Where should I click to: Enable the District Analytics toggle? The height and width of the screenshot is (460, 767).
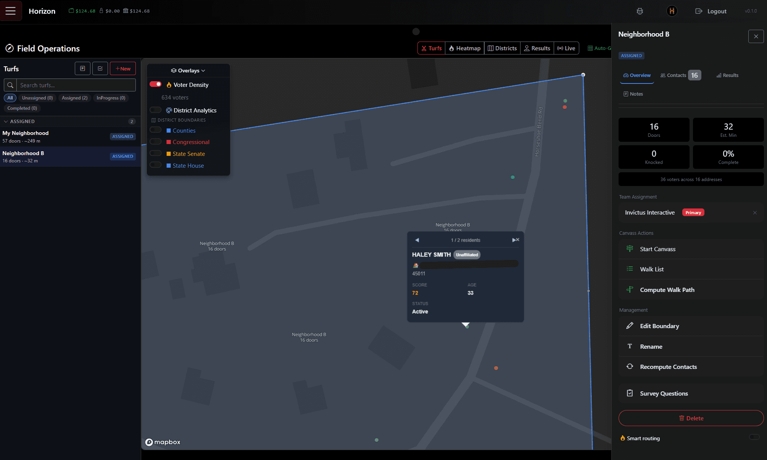click(x=156, y=110)
